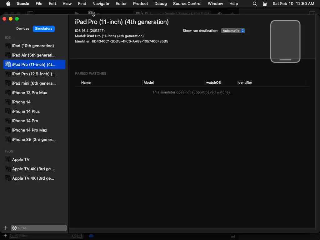Screen dimensions: 320x240
Task: Open the Navigate menu
Action: [101, 3]
